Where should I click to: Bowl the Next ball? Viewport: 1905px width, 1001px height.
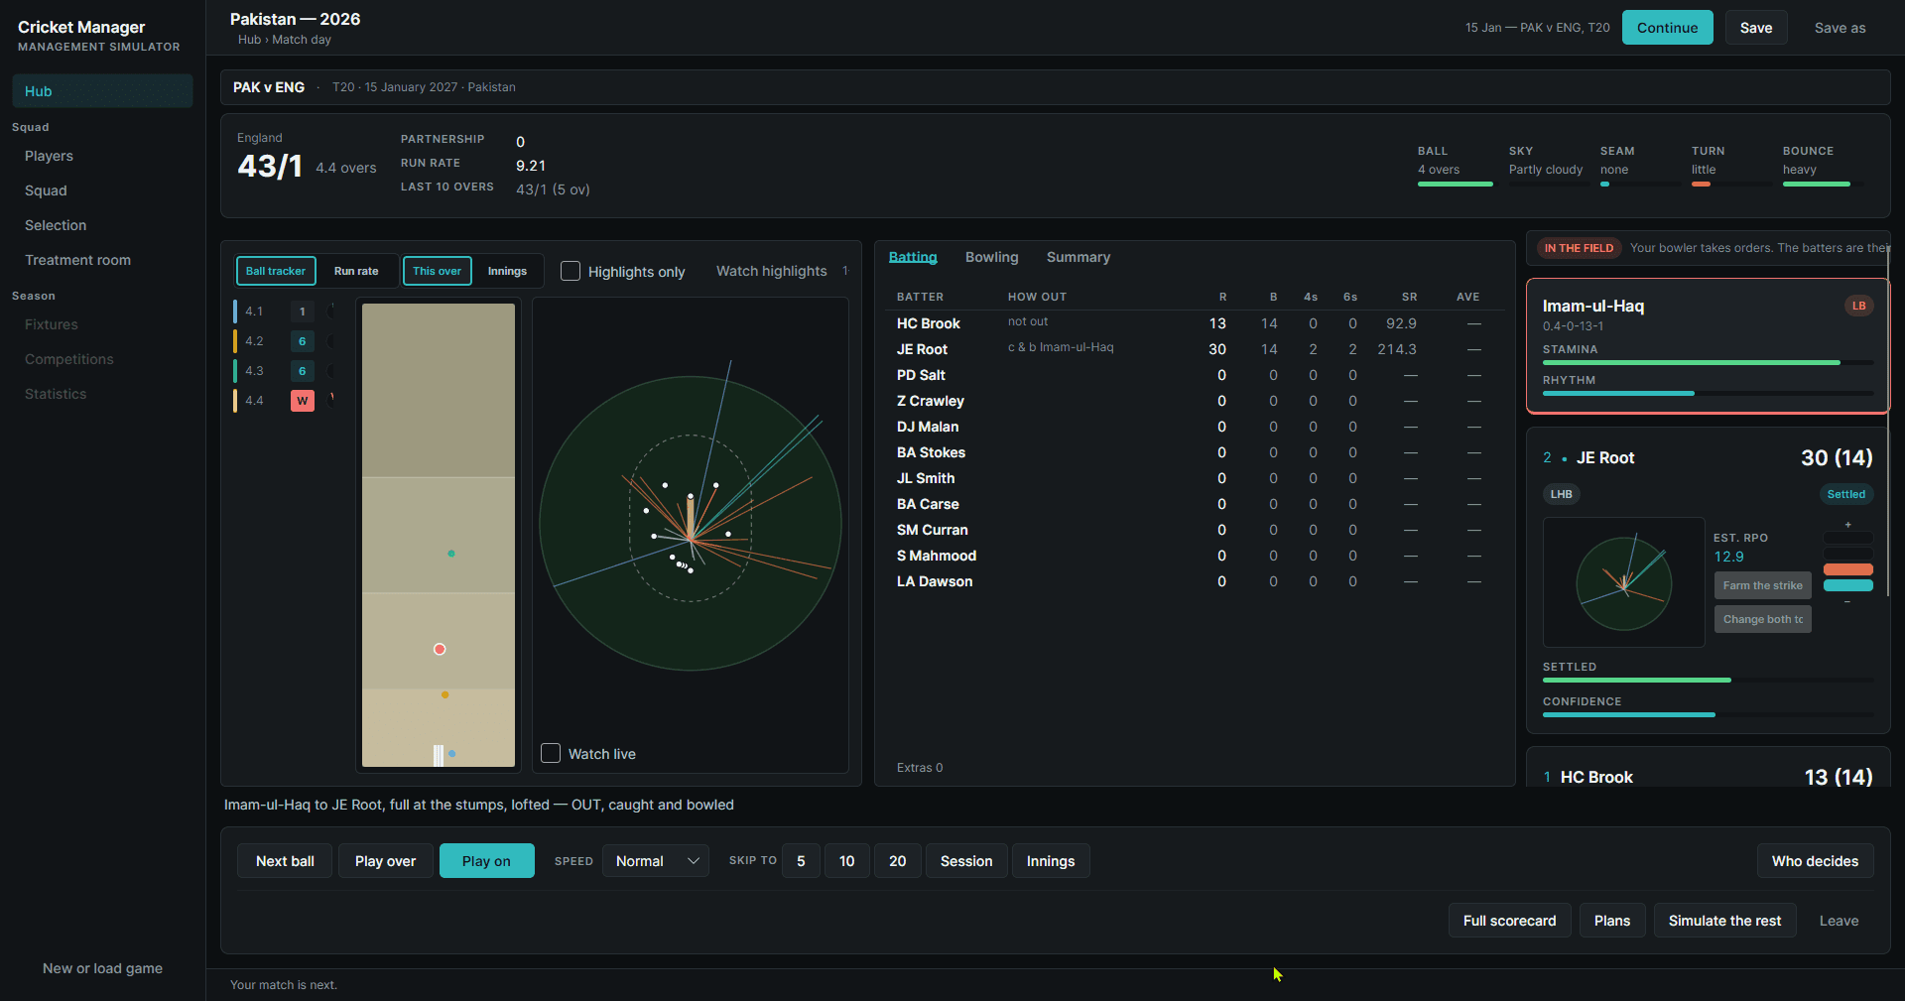[x=285, y=861]
